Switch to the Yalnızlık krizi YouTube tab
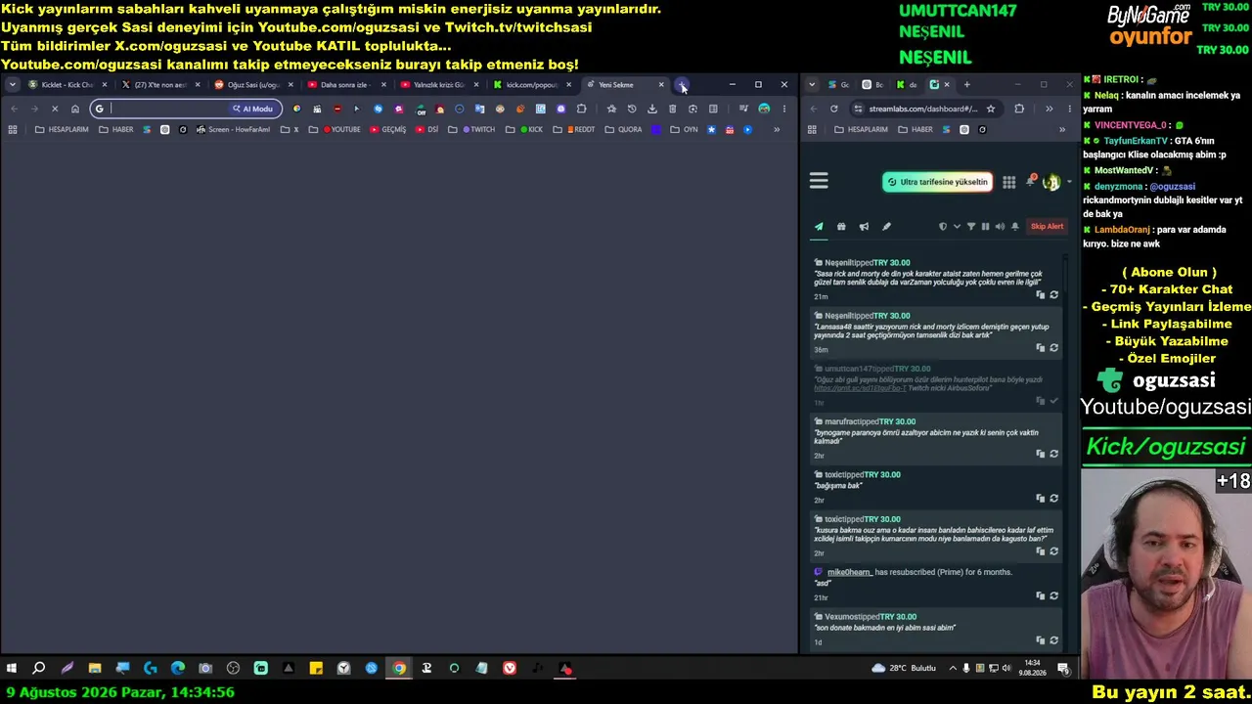 pos(439,85)
